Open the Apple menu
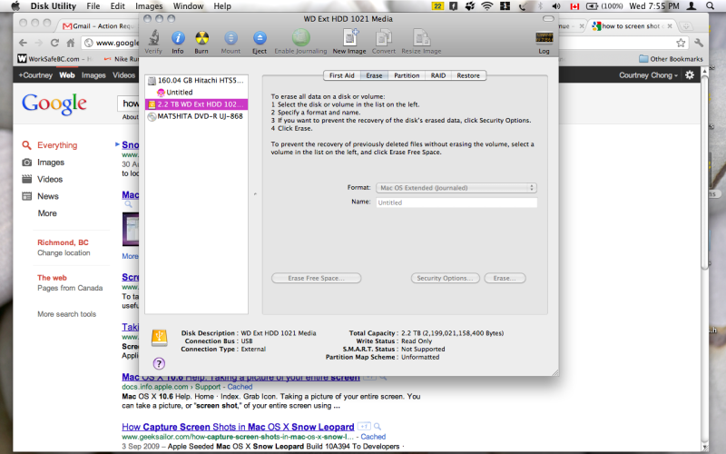 [x=15, y=6]
